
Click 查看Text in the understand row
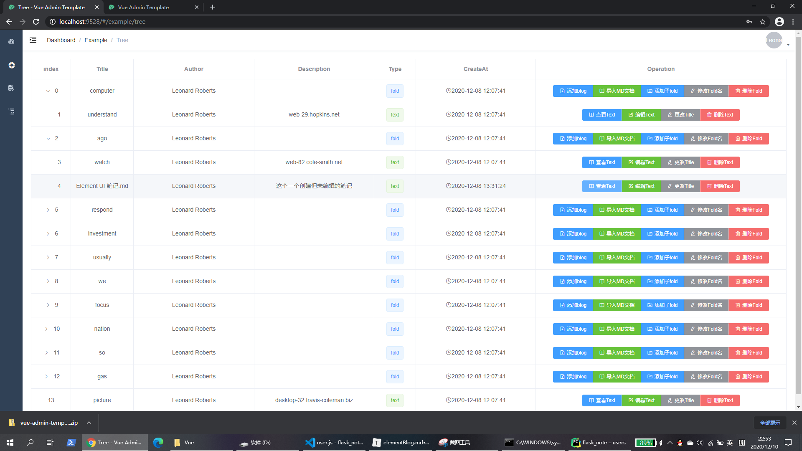[602, 115]
